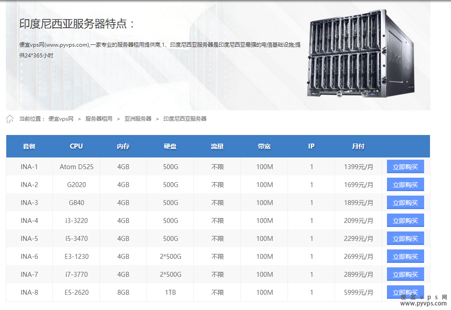
Task: Click the 套餐 column header
Action: click(x=29, y=146)
